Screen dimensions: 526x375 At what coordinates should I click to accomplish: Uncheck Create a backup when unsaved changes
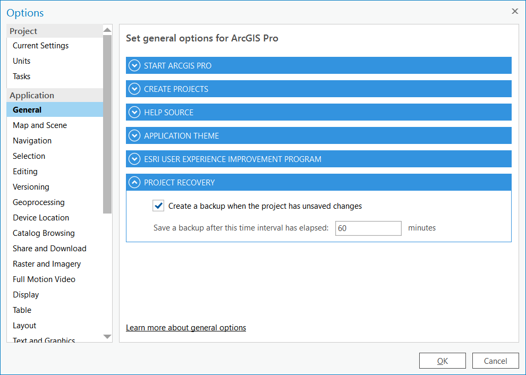(158, 206)
